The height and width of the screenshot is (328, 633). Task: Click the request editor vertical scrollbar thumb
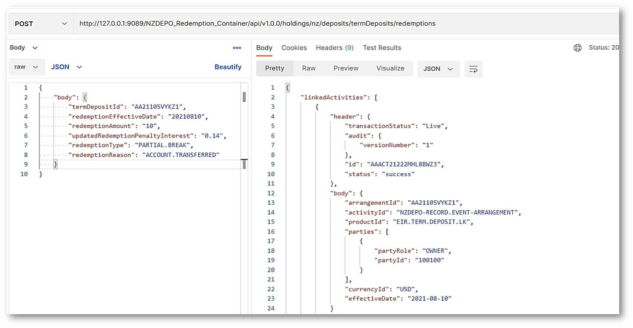pyautogui.click(x=244, y=97)
